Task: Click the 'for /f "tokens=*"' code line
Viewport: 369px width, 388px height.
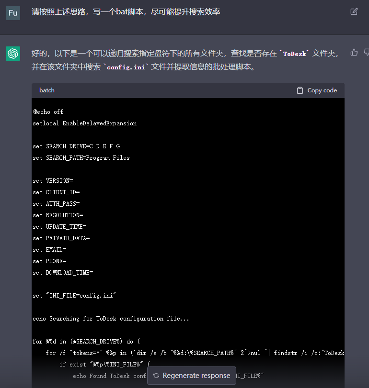Action: coord(195,353)
